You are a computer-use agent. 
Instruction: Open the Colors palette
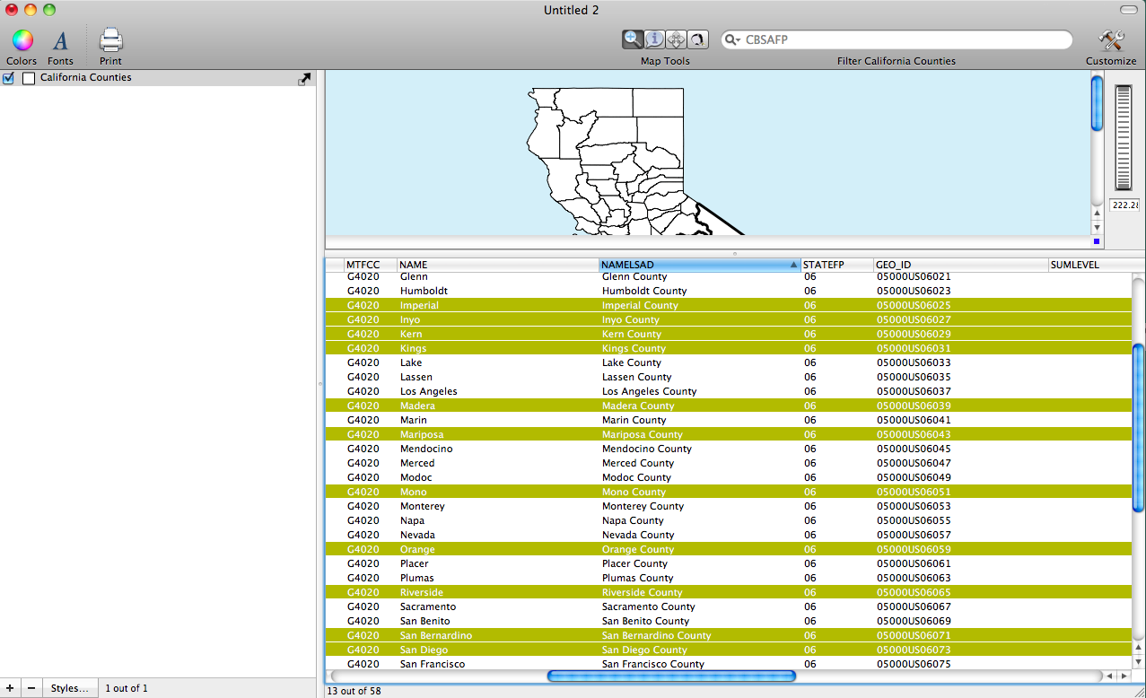22,40
